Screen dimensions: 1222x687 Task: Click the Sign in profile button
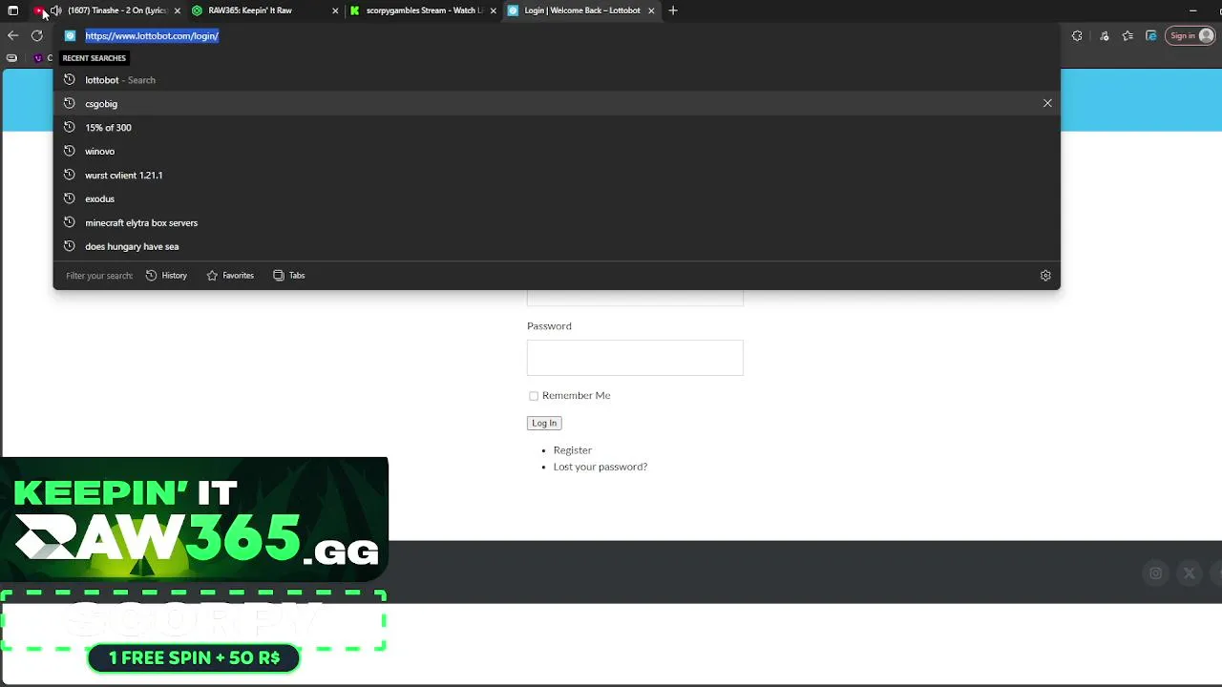[1190, 36]
